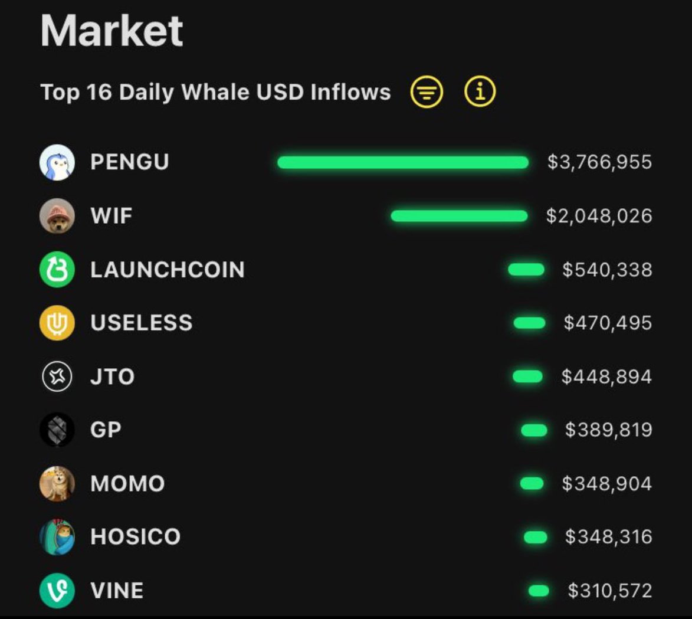
Task: Select the yellow USELESS coin icon
Action: pos(57,323)
